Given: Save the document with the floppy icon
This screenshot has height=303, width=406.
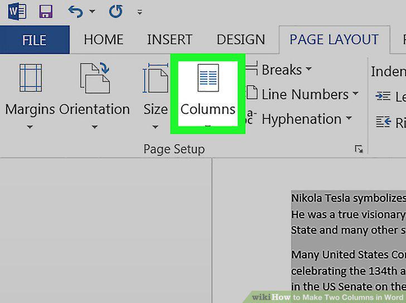Looking at the screenshot, I should click(46, 12).
